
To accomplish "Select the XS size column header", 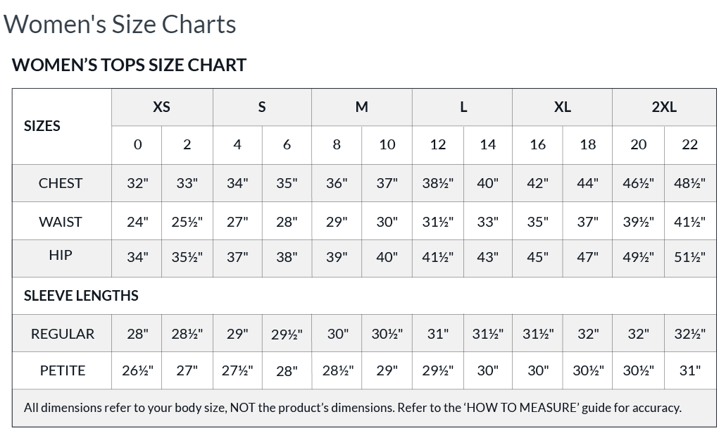I will (x=161, y=107).
